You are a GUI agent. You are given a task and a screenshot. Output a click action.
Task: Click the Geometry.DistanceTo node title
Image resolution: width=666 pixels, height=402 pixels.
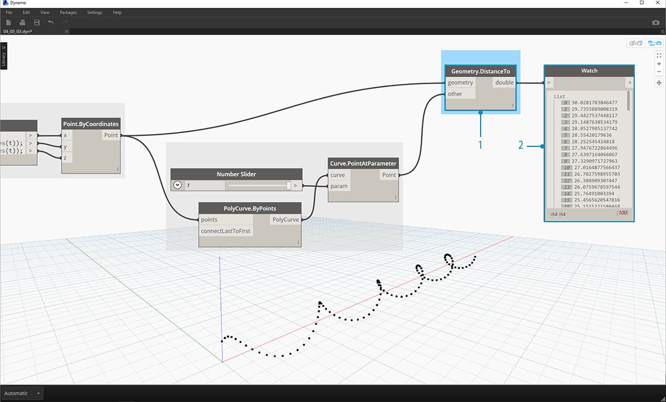point(480,72)
